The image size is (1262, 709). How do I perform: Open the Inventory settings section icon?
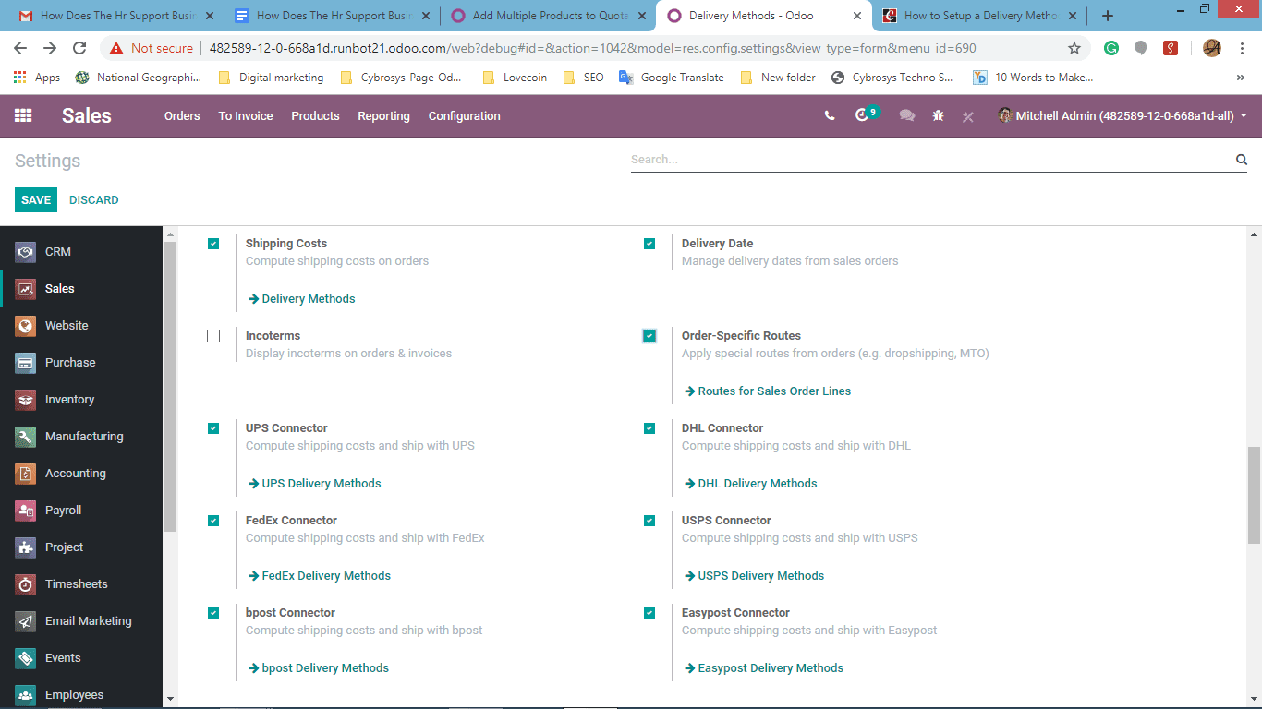(x=26, y=400)
